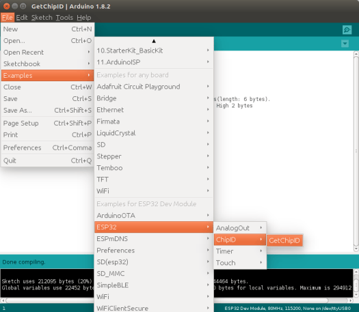359x312 pixels.
Task: Click the editor vertical scrollbar
Action: 356,151
